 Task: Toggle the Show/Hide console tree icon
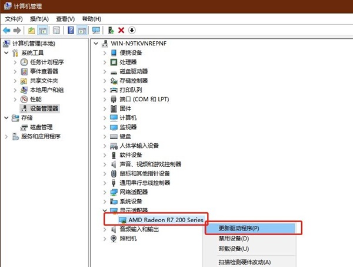pos(42,30)
